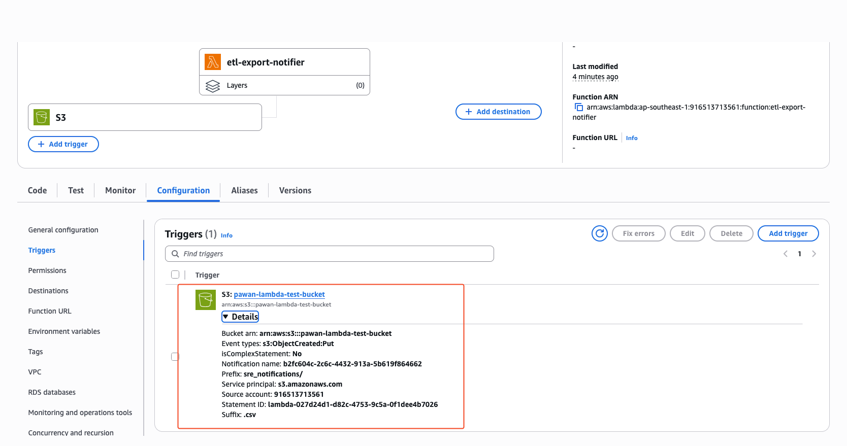Screen dimensions: 847x446
Task: Click the search magnifier icon in Find triggers
Action: (x=175, y=254)
